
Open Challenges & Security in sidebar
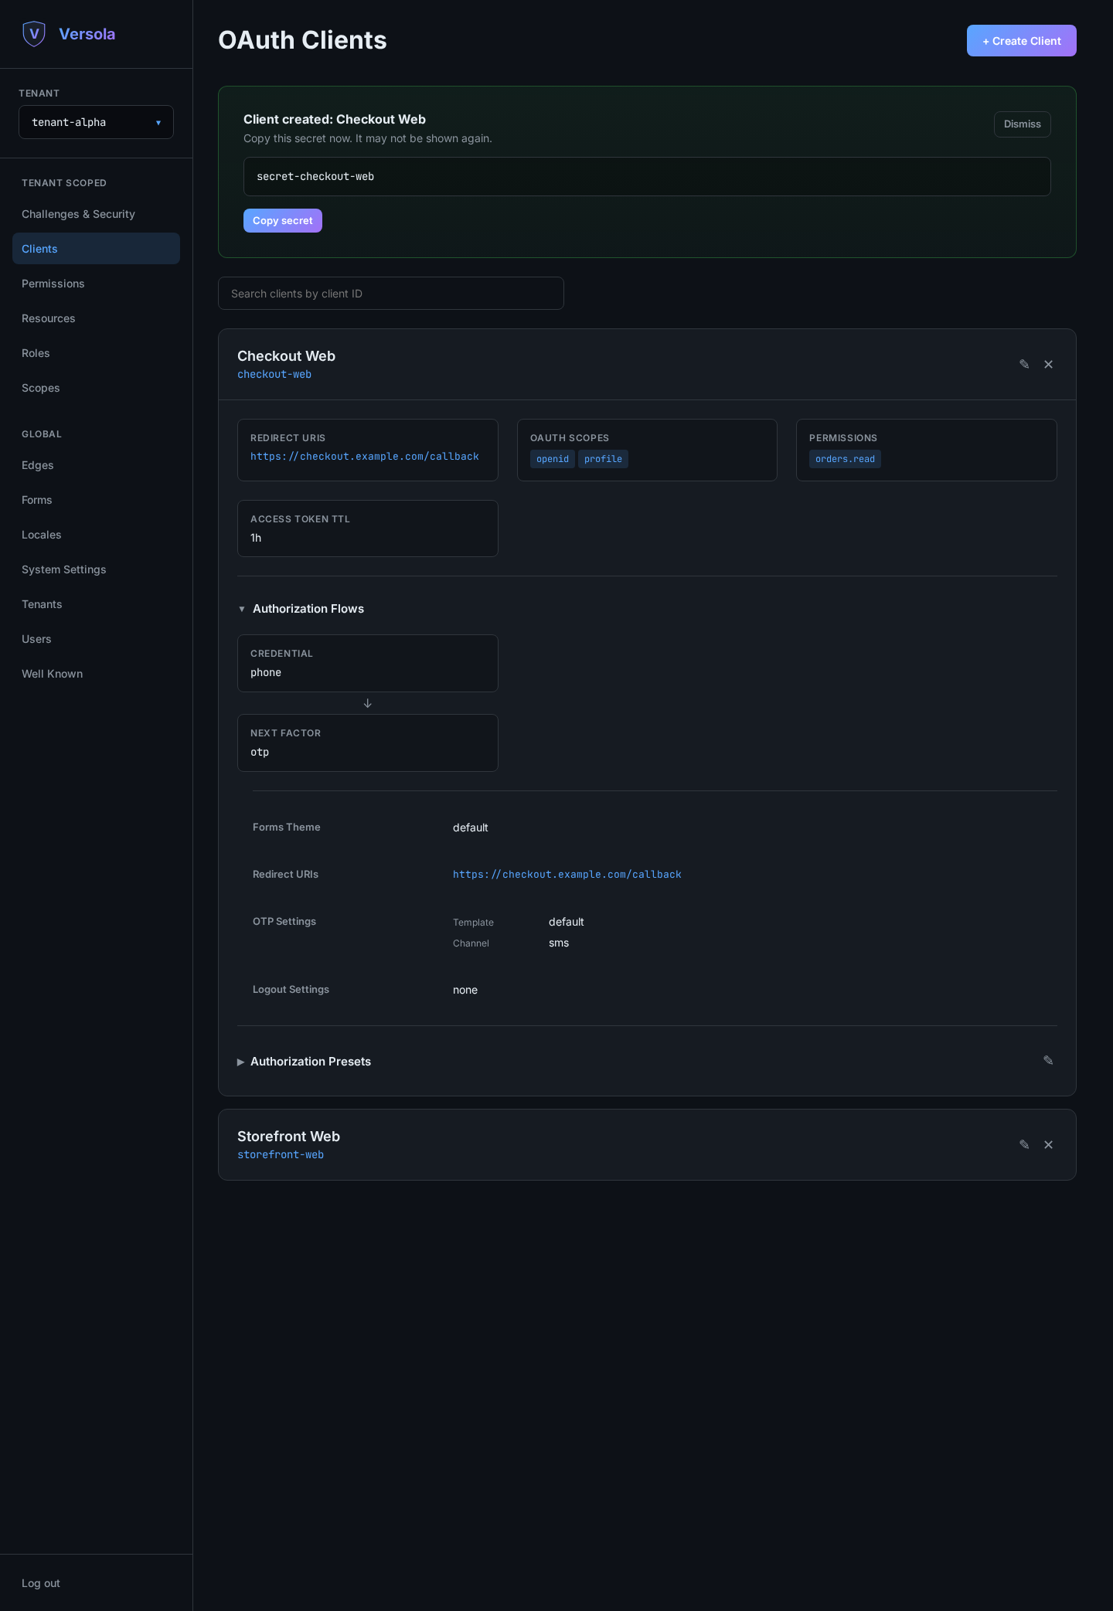(96, 214)
